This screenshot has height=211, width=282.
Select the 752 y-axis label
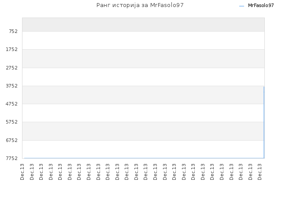13,31
